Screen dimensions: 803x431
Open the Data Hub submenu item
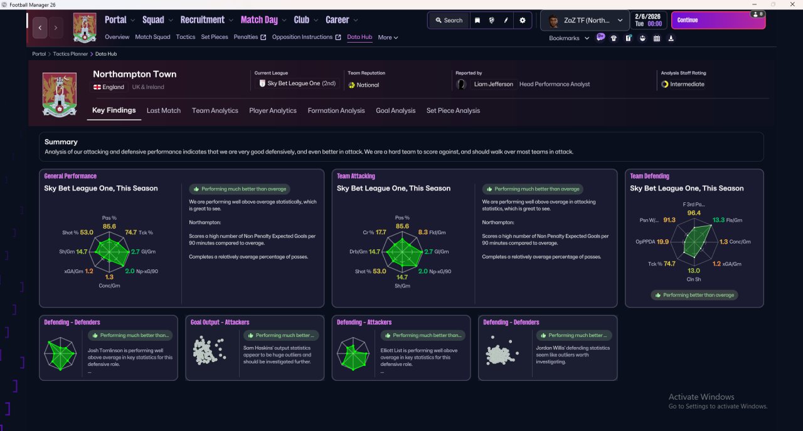click(x=359, y=37)
